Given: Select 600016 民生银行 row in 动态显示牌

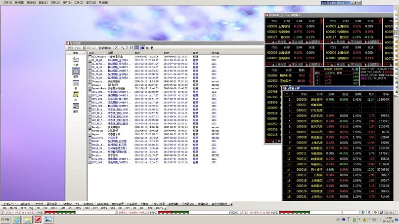Looking at the screenshot, I should [338, 169].
